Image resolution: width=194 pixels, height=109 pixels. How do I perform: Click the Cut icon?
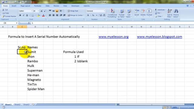coord(3,10)
